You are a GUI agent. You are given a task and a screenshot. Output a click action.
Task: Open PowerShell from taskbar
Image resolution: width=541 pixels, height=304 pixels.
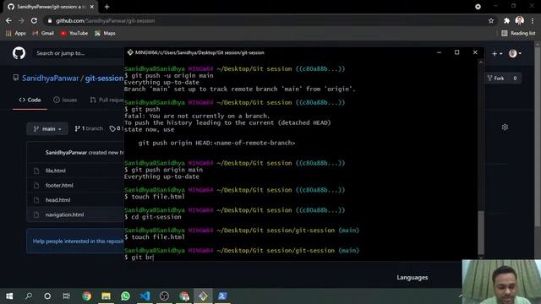point(222,296)
